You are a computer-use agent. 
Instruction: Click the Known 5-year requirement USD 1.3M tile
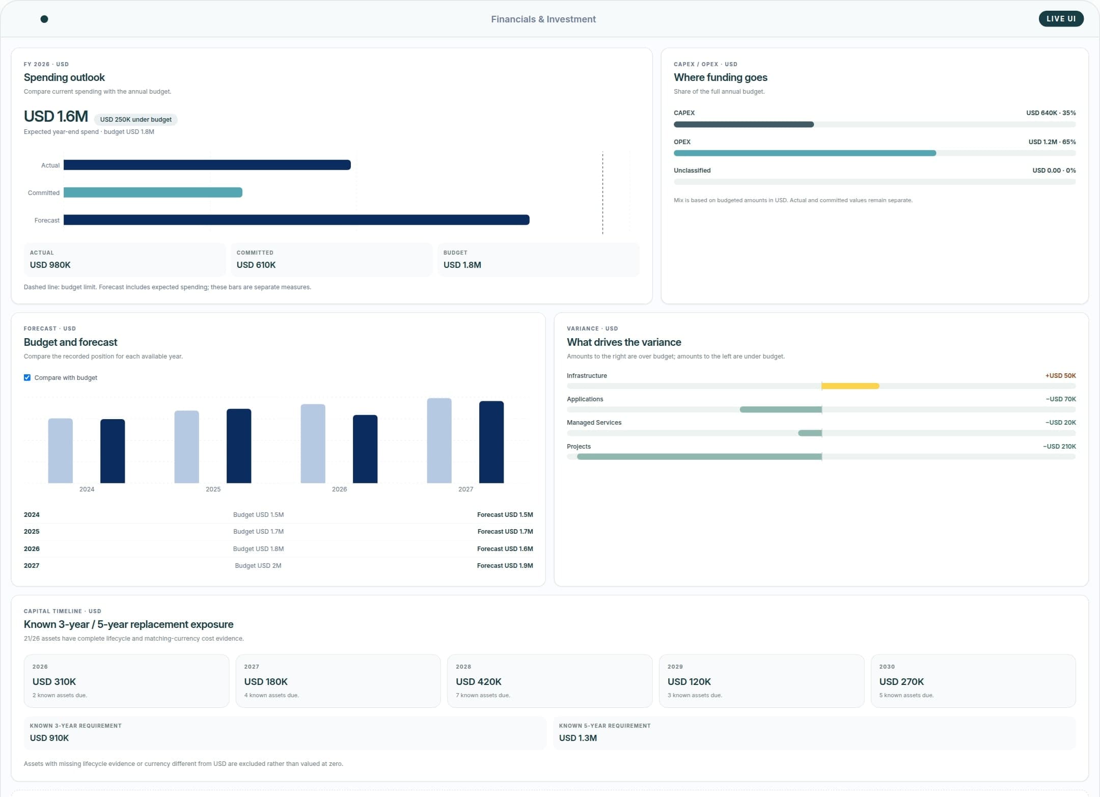click(814, 733)
